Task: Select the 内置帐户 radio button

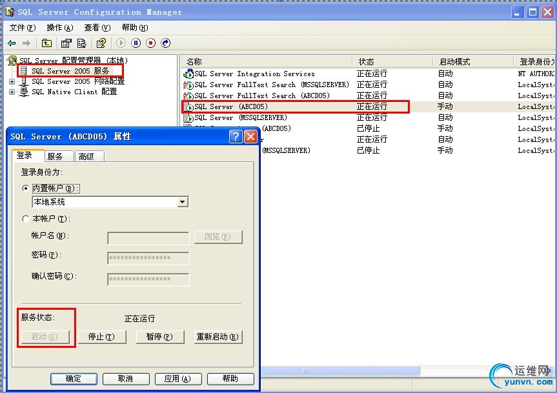Action: 25,188
